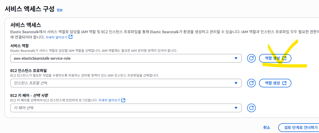Open 정보 link beside 서비스 액세스 구성
Image resolution: width=319 pixels, height=133 pixels.
[59, 10]
